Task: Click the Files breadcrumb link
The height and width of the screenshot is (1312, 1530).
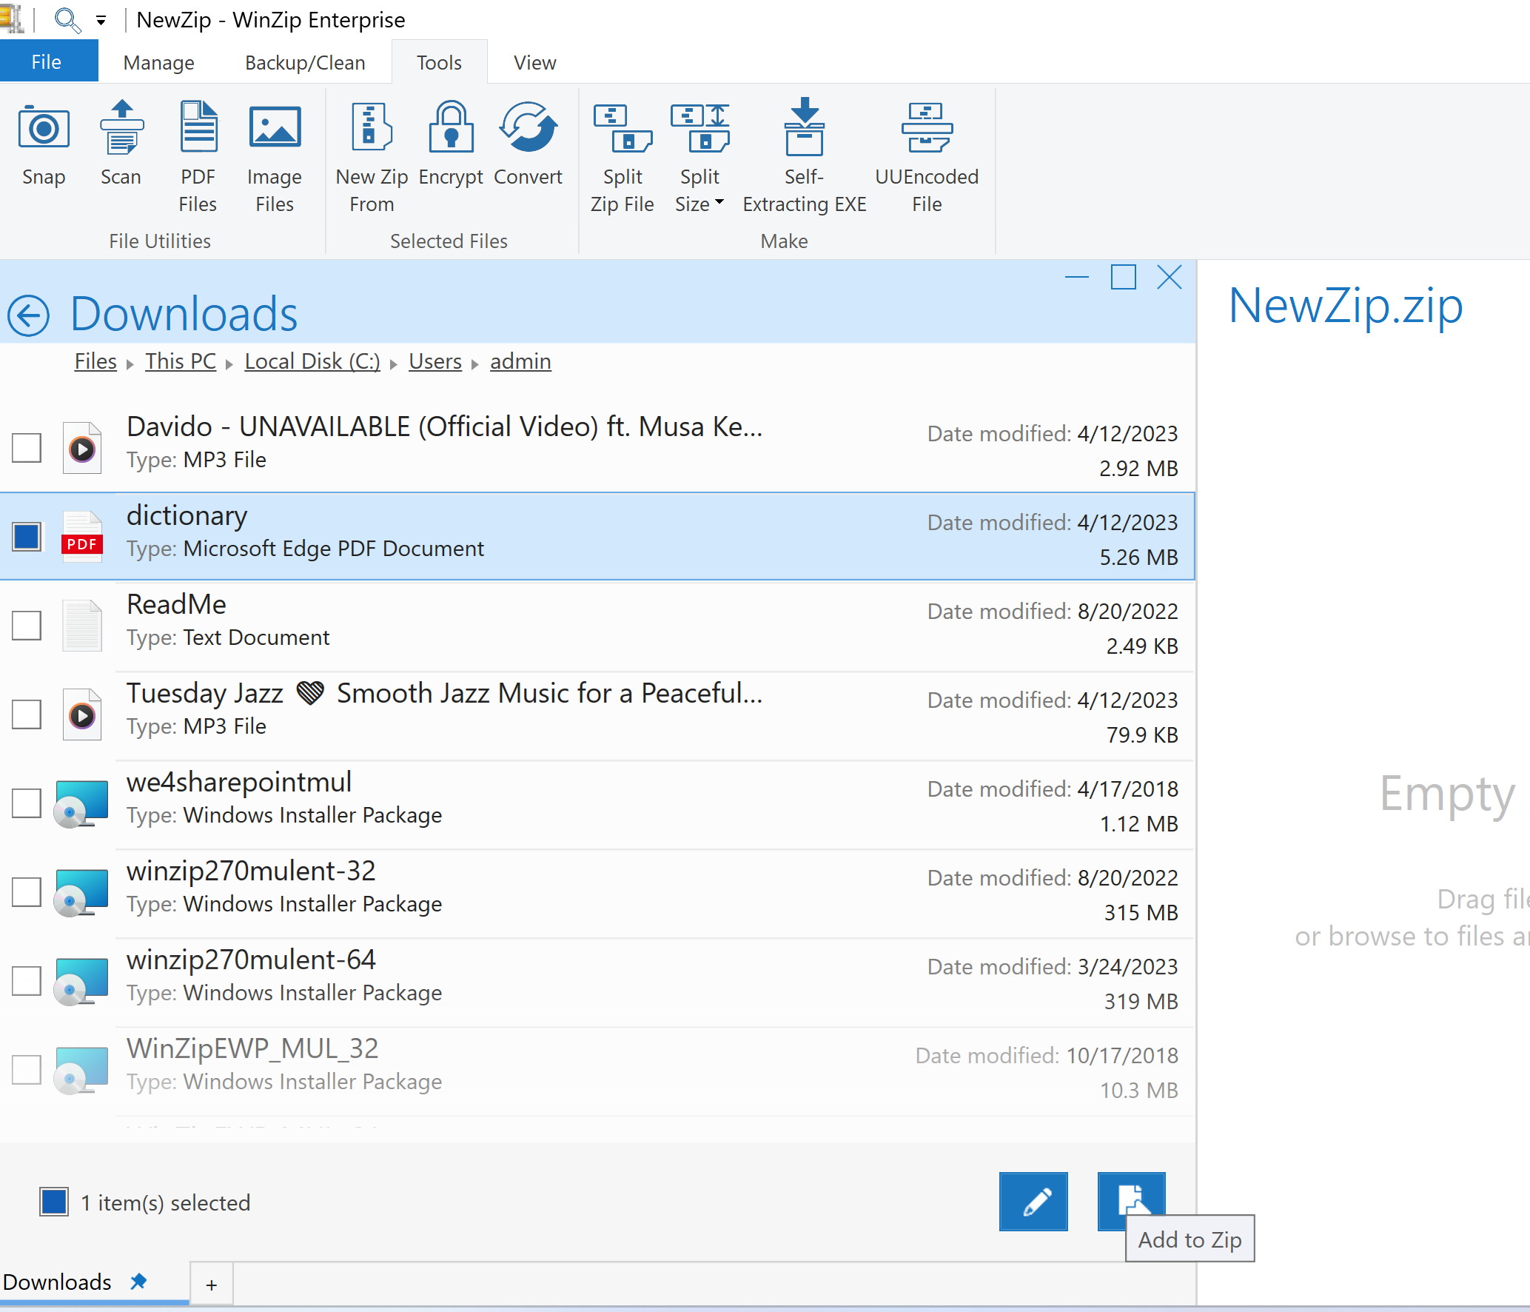Action: (95, 361)
